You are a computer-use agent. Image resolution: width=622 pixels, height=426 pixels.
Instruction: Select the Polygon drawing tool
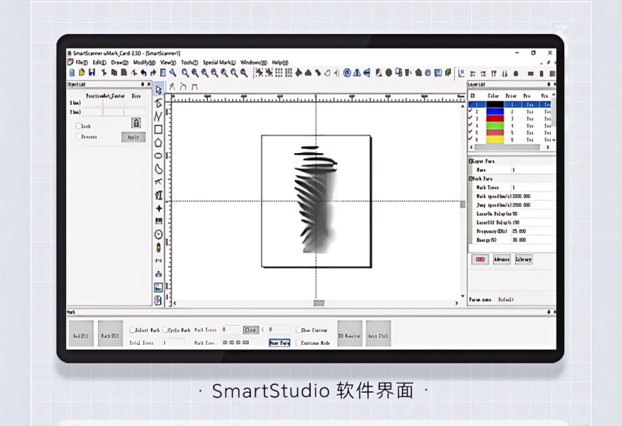pyautogui.click(x=159, y=143)
